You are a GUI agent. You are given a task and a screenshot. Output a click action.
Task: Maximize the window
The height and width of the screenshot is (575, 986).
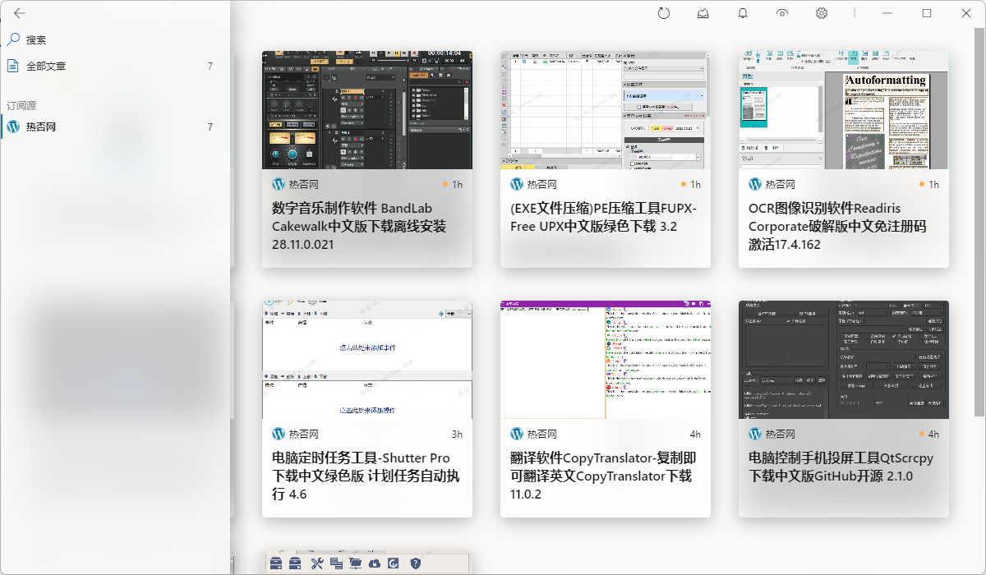(x=927, y=13)
